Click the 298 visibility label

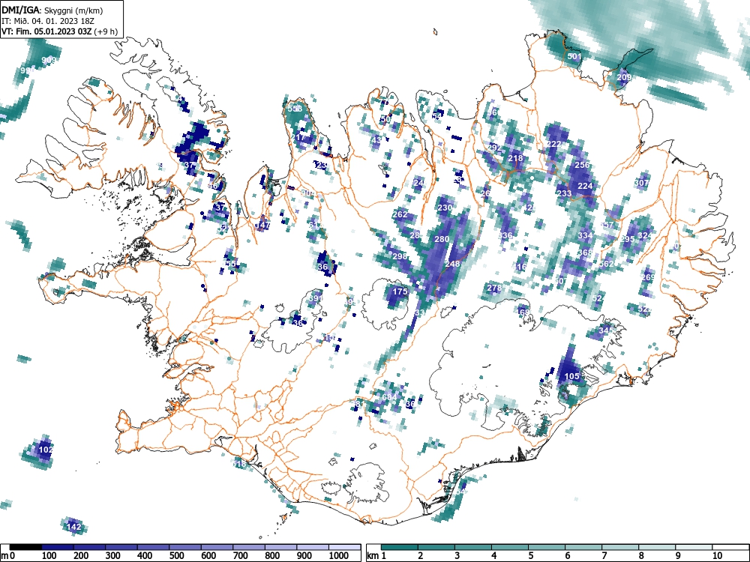[x=400, y=256]
